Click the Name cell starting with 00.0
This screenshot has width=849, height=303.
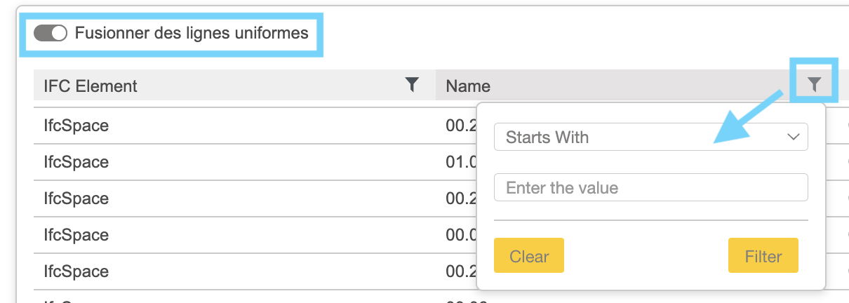[x=461, y=235]
